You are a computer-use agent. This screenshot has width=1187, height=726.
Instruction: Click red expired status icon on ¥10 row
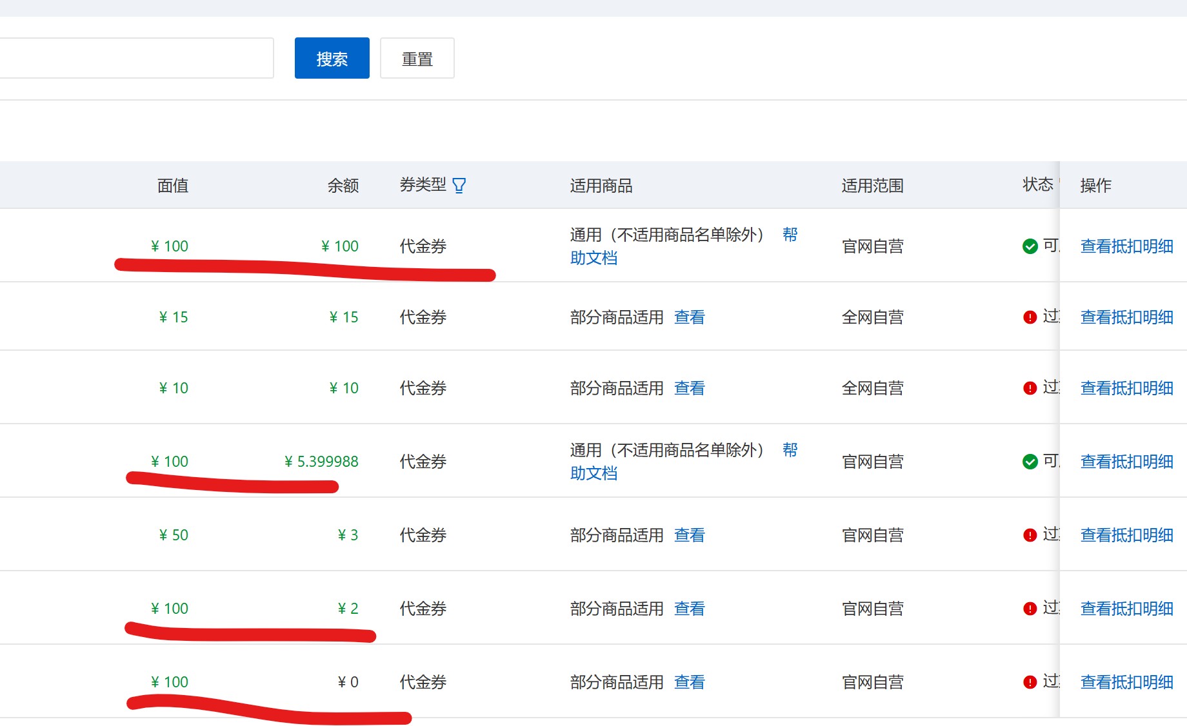[1030, 388]
